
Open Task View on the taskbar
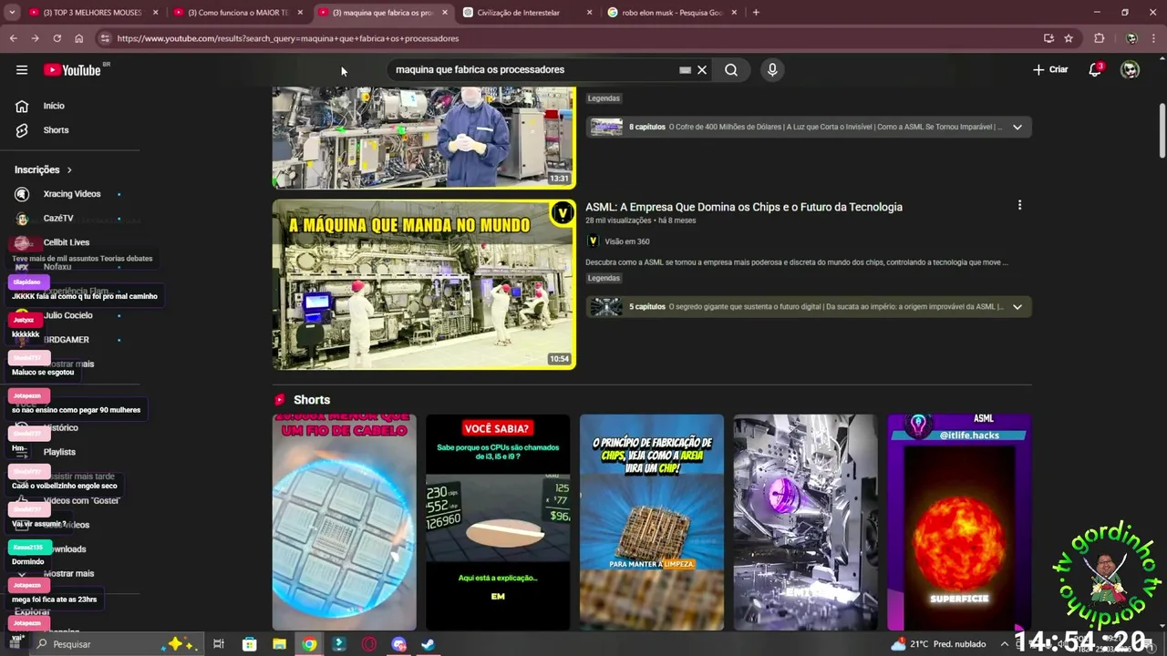pos(219,644)
